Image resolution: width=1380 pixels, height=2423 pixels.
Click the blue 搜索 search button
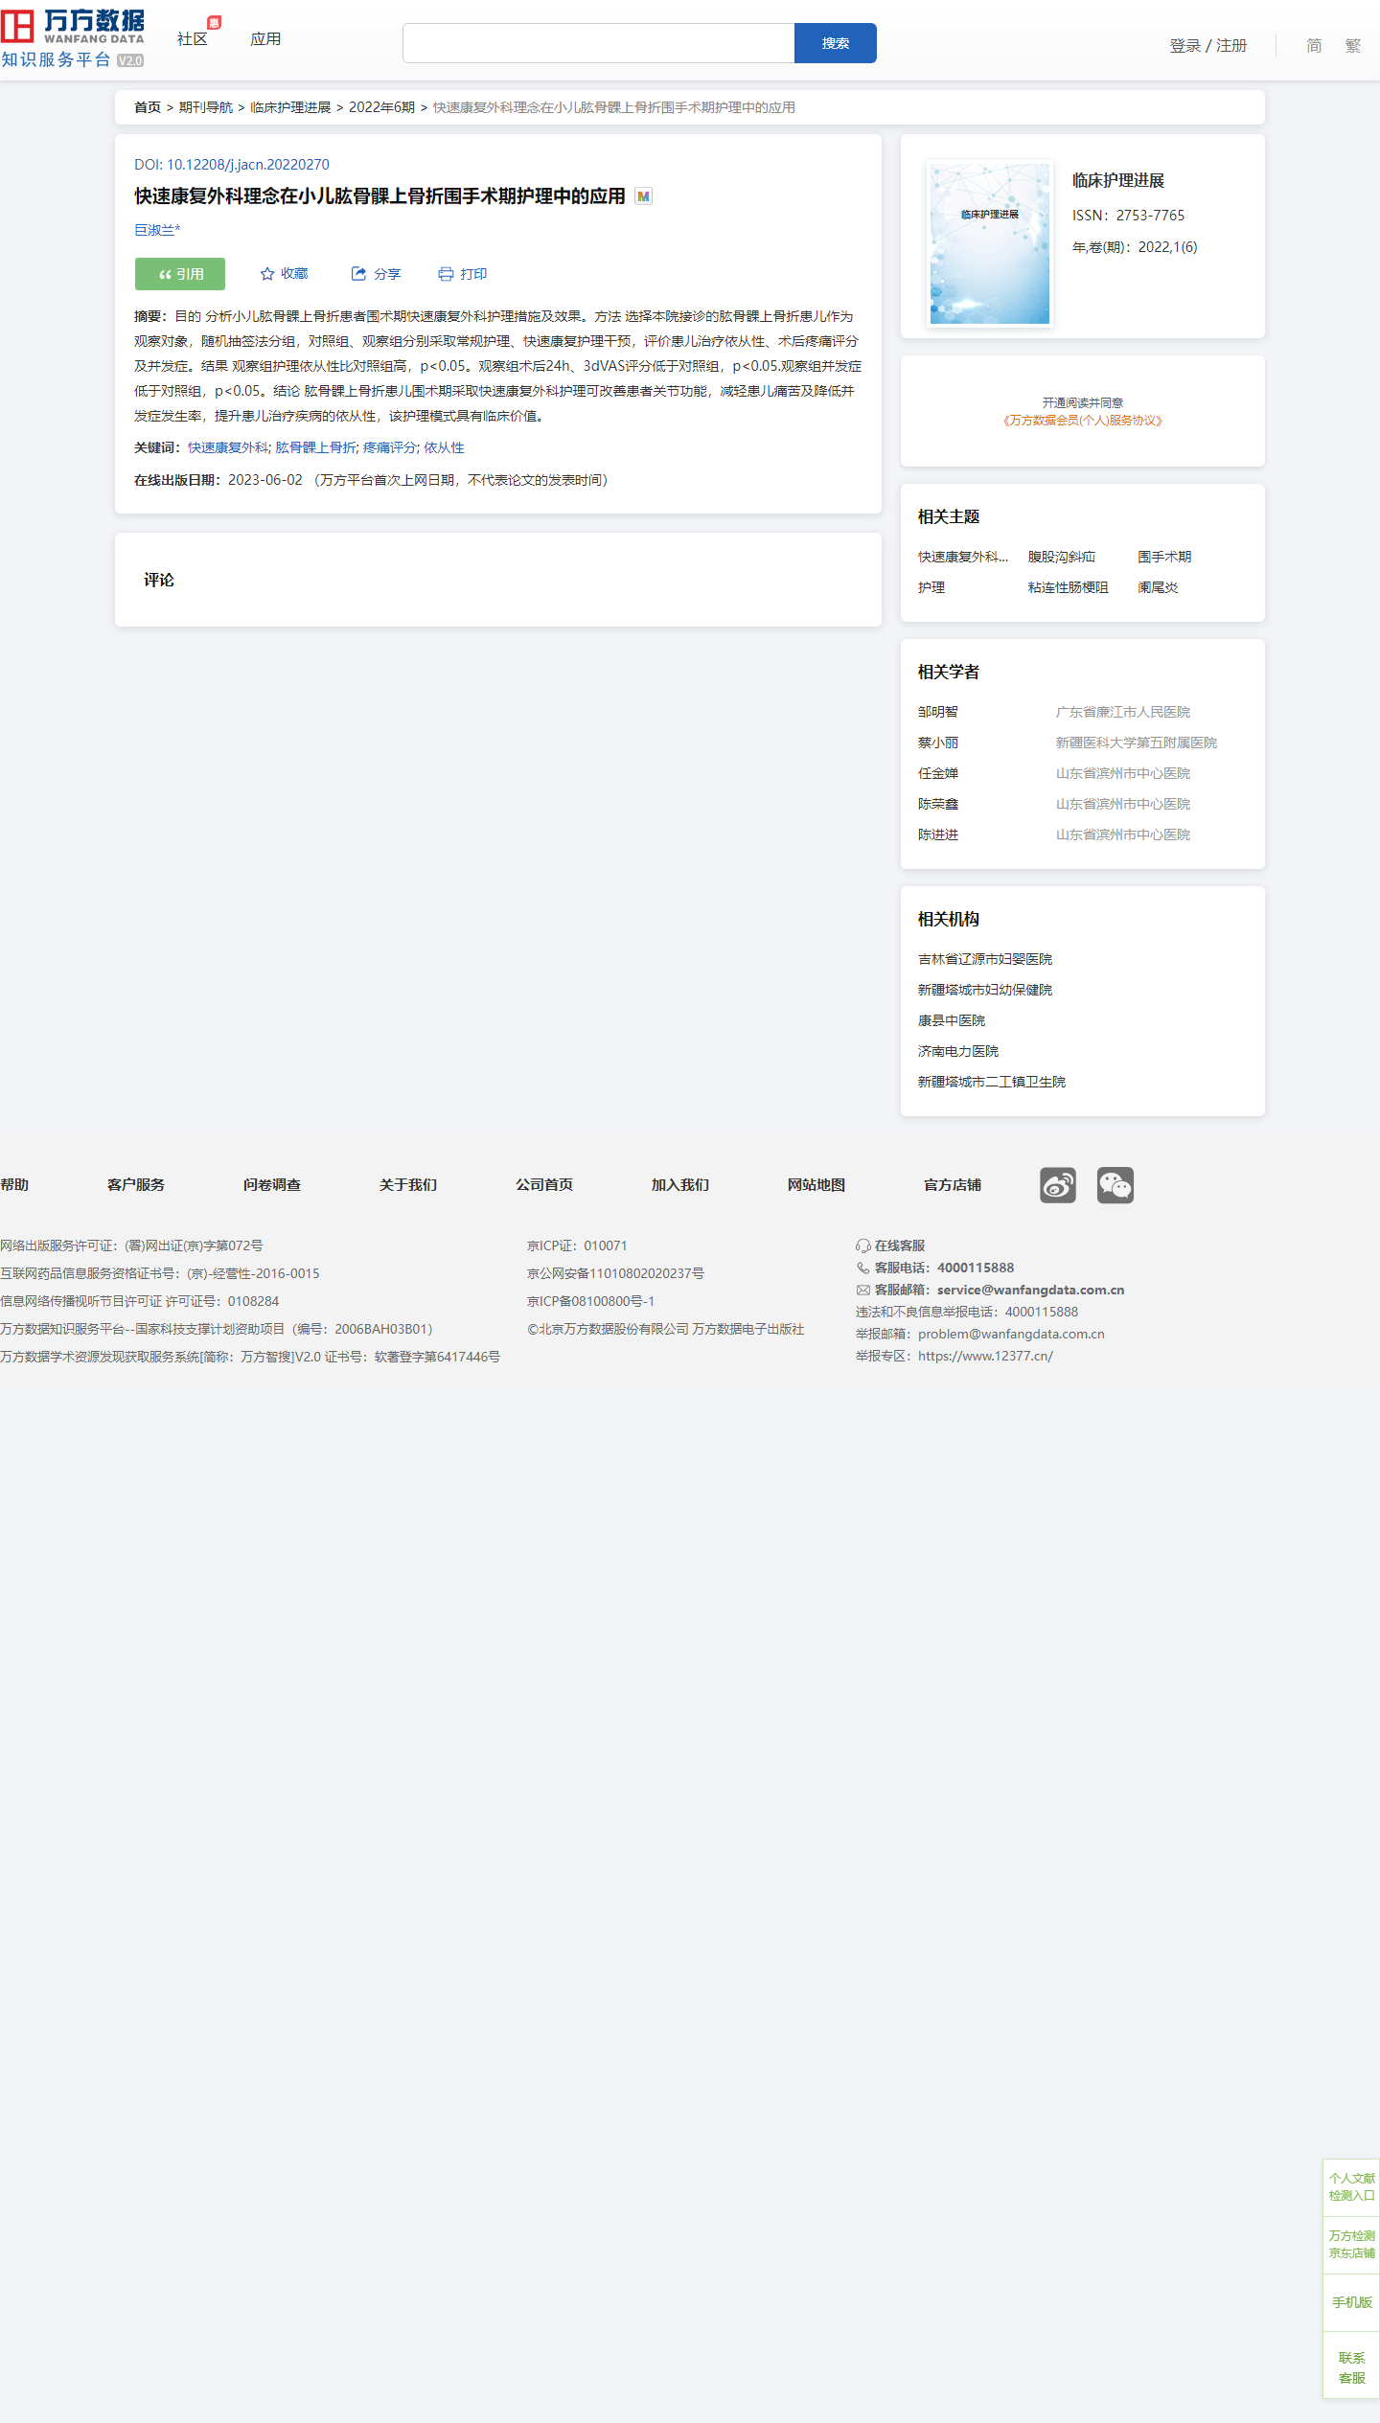point(836,43)
